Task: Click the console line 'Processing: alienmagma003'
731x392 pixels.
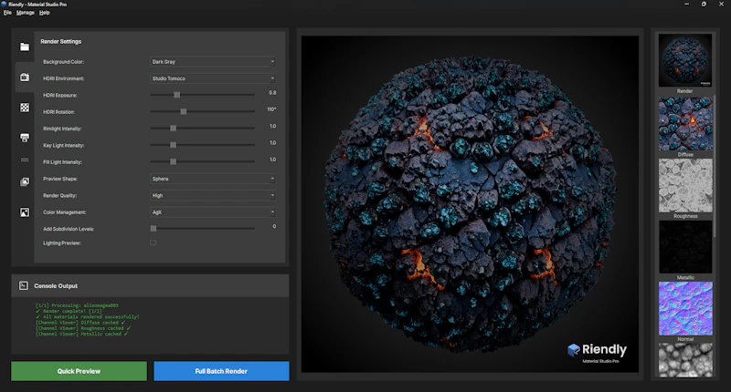Action: (x=77, y=305)
